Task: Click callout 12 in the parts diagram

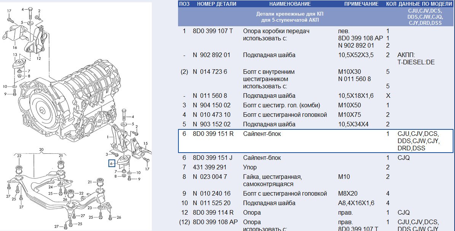Action: 38,58
